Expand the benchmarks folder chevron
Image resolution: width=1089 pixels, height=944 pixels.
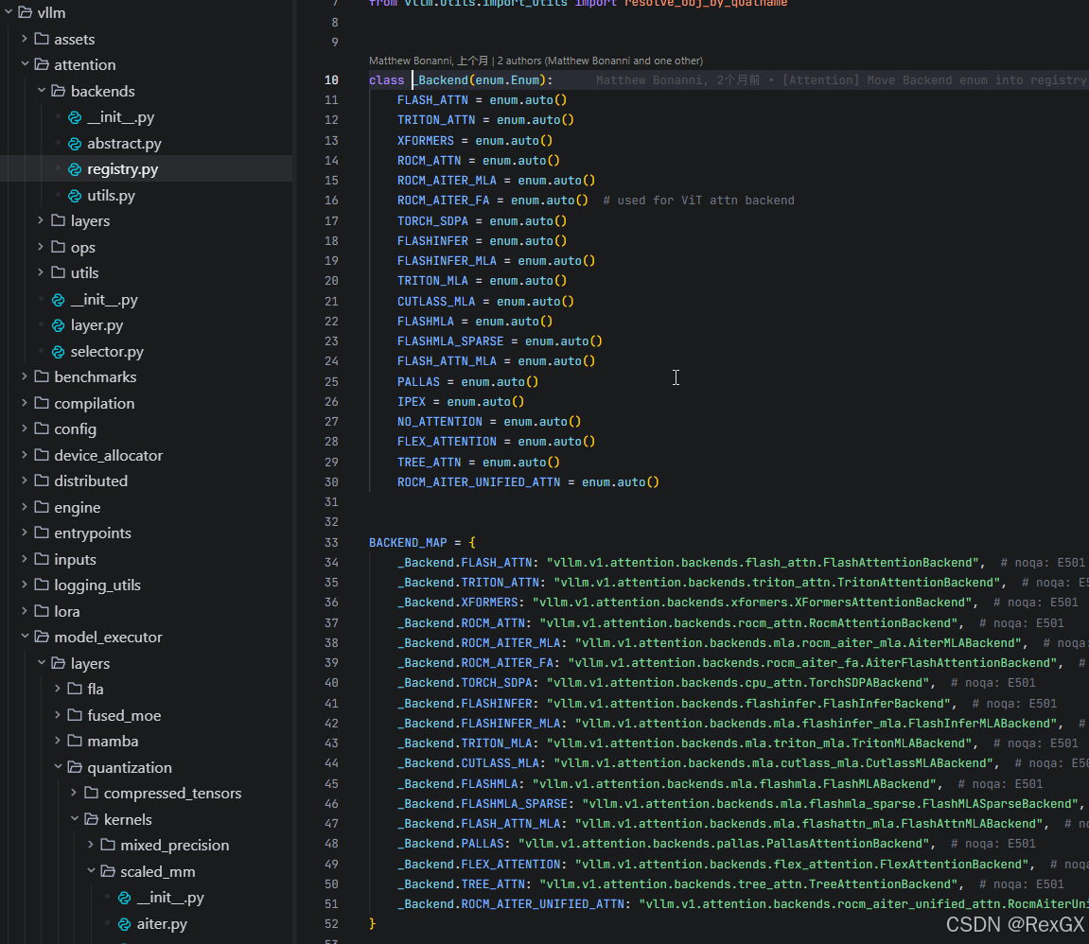point(25,376)
